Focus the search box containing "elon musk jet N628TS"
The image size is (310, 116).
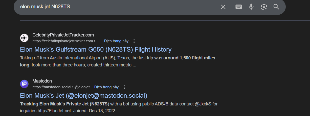coord(114,7)
